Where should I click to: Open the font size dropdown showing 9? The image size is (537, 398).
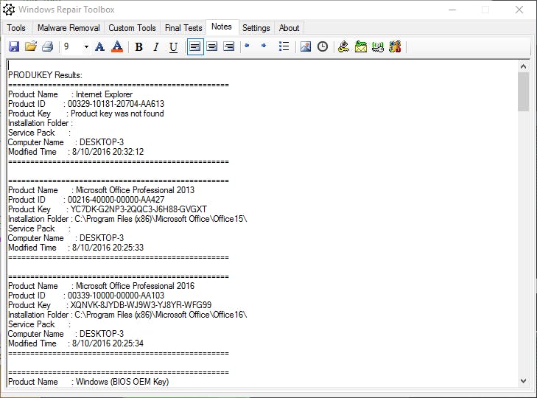[x=86, y=46]
